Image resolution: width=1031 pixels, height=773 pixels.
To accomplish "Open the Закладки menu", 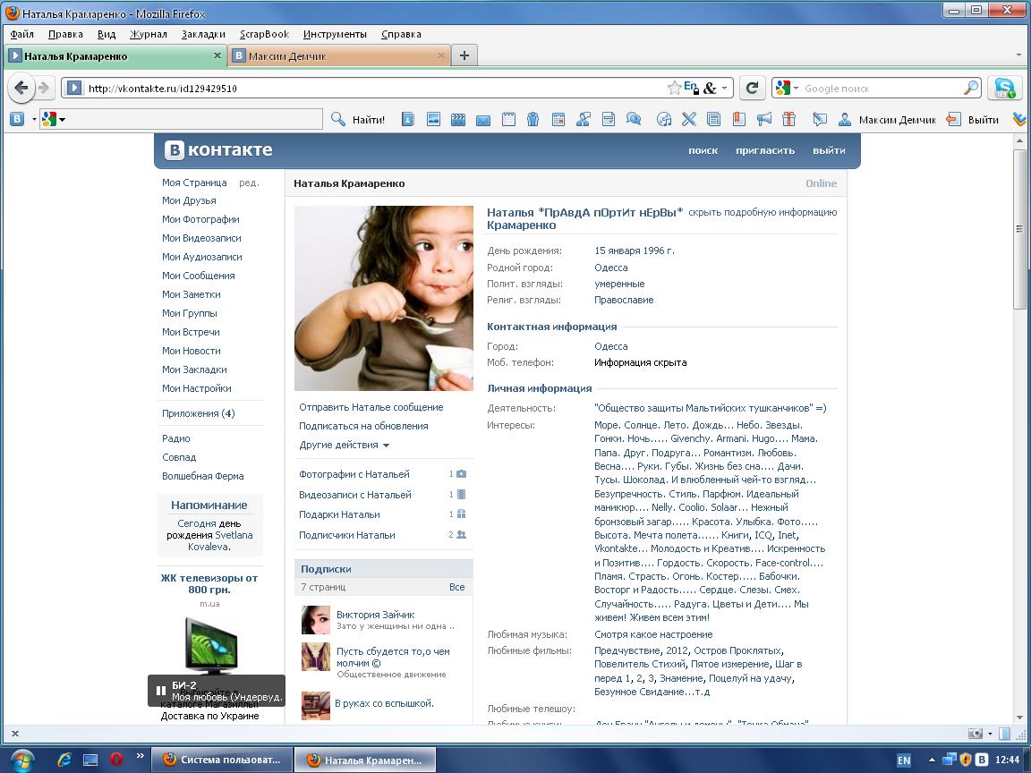I will click(203, 34).
